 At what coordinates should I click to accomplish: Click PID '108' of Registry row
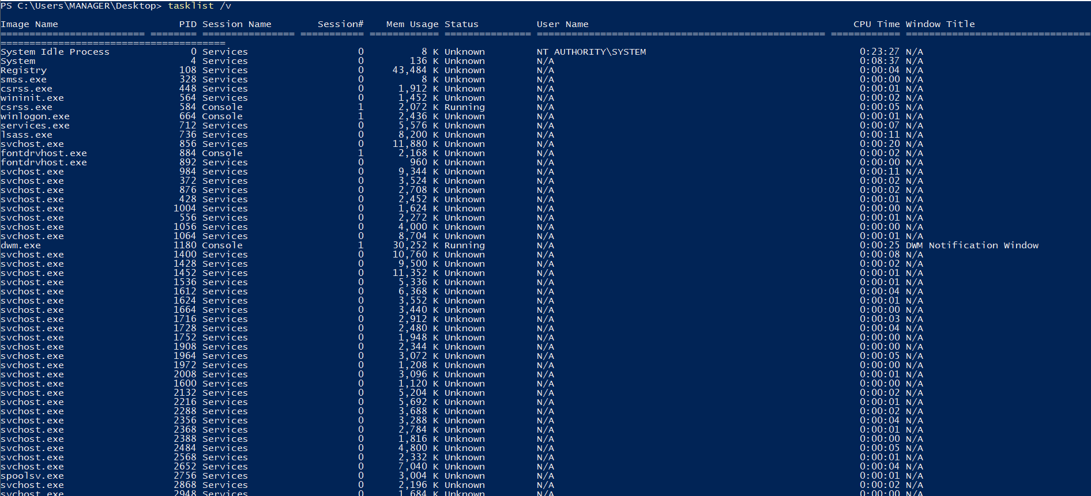click(x=188, y=70)
